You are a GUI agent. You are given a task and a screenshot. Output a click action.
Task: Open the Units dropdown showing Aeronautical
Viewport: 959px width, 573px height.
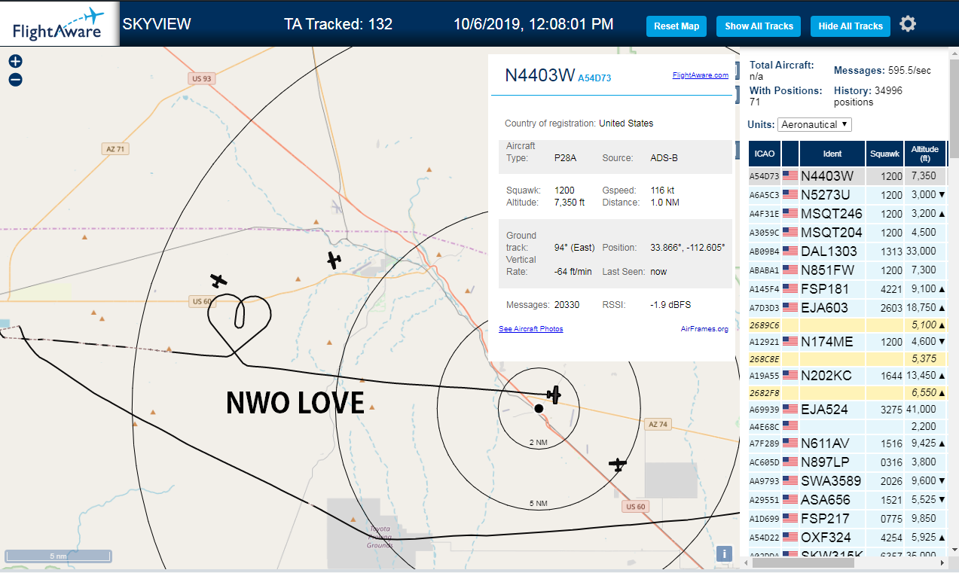pyautogui.click(x=814, y=124)
